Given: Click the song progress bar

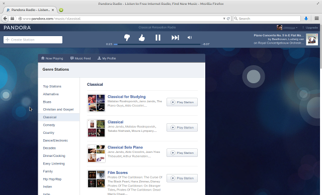Looking at the screenshot, I should (157, 44).
